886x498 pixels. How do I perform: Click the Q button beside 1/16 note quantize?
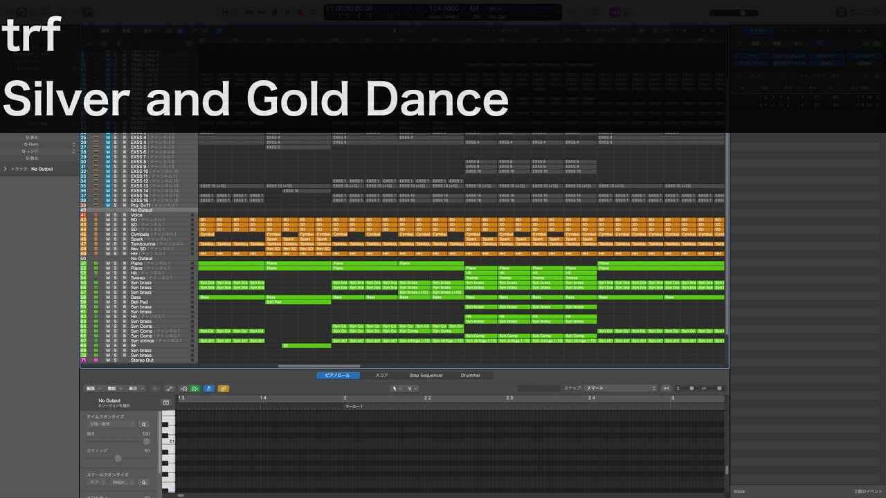click(144, 424)
